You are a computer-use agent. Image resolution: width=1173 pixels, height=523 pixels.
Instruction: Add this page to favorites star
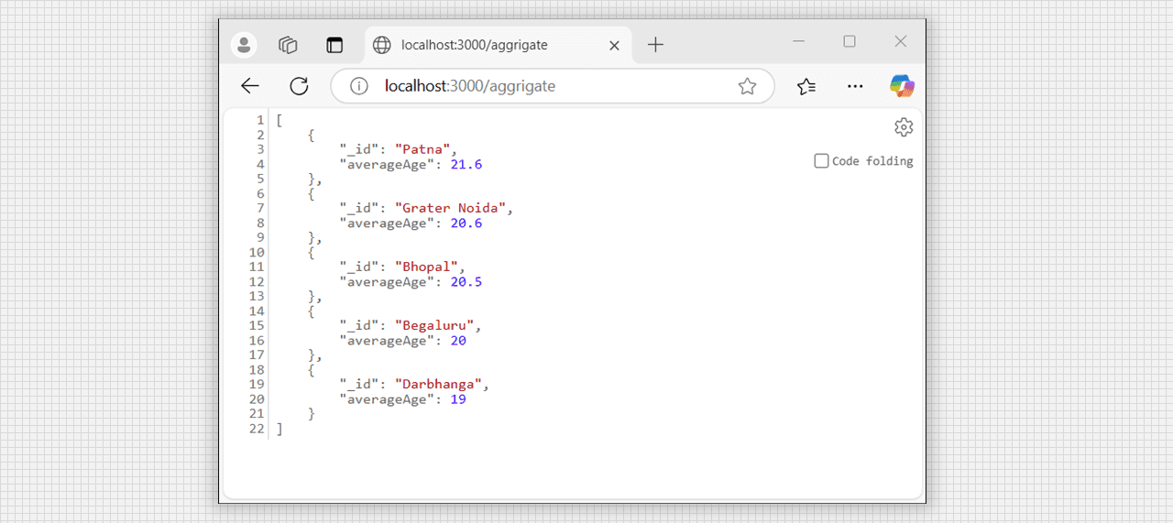(747, 86)
